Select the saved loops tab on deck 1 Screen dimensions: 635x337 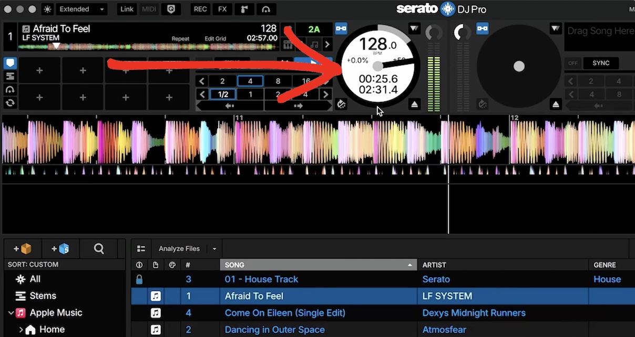click(10, 77)
